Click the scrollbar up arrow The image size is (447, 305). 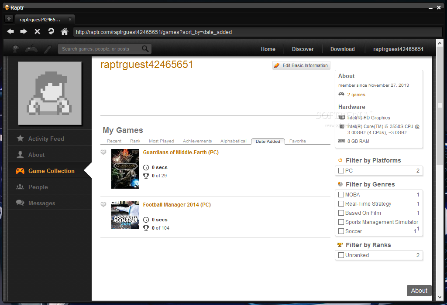[440, 43]
